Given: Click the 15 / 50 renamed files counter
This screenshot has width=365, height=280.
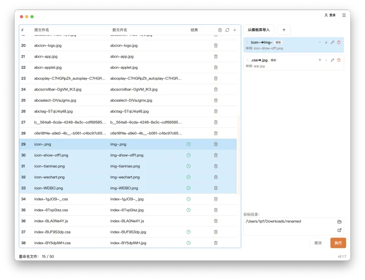Looking at the screenshot, I should pos(48,257).
